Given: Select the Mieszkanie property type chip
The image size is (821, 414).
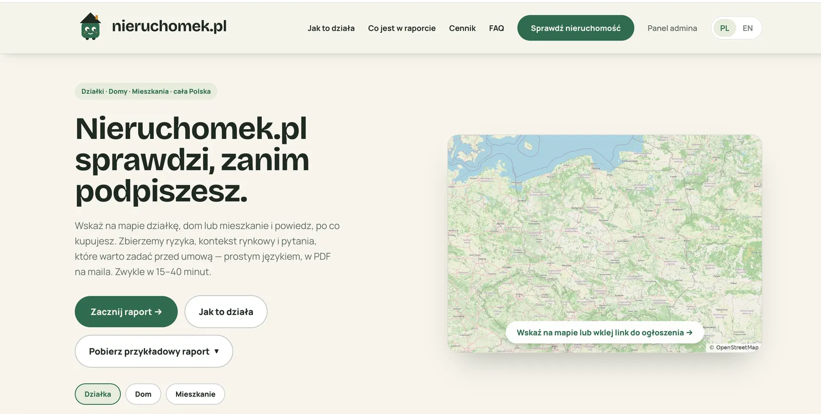Looking at the screenshot, I should pos(196,394).
